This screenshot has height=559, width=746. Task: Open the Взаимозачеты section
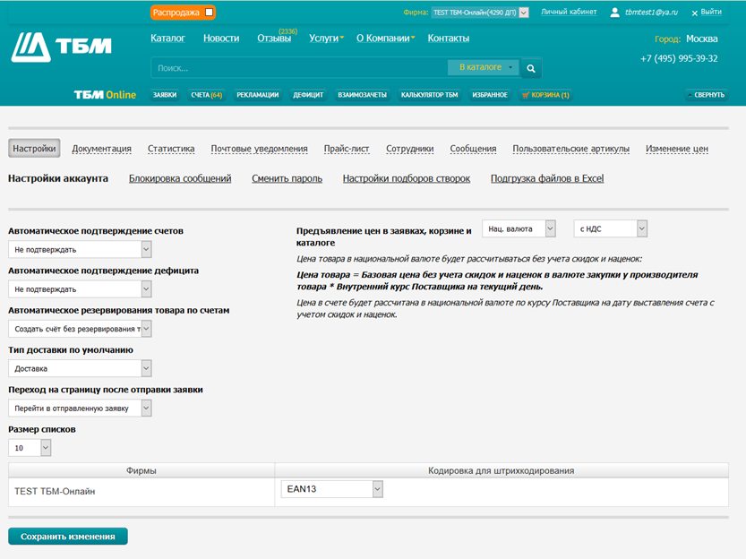[362, 95]
